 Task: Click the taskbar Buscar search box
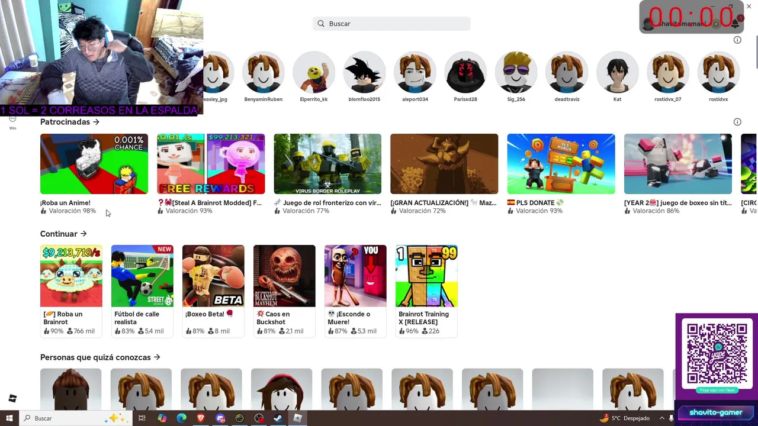point(75,418)
